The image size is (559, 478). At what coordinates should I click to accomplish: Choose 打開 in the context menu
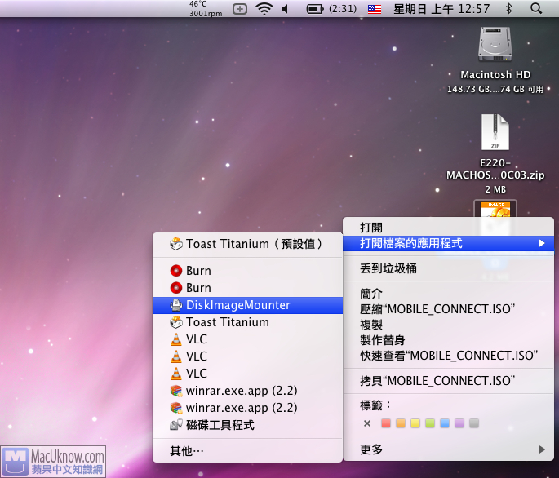448,227
